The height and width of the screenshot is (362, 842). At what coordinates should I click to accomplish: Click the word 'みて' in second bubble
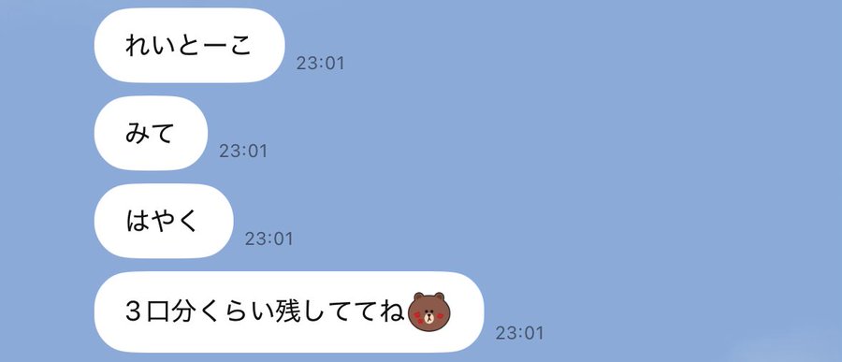pos(150,133)
